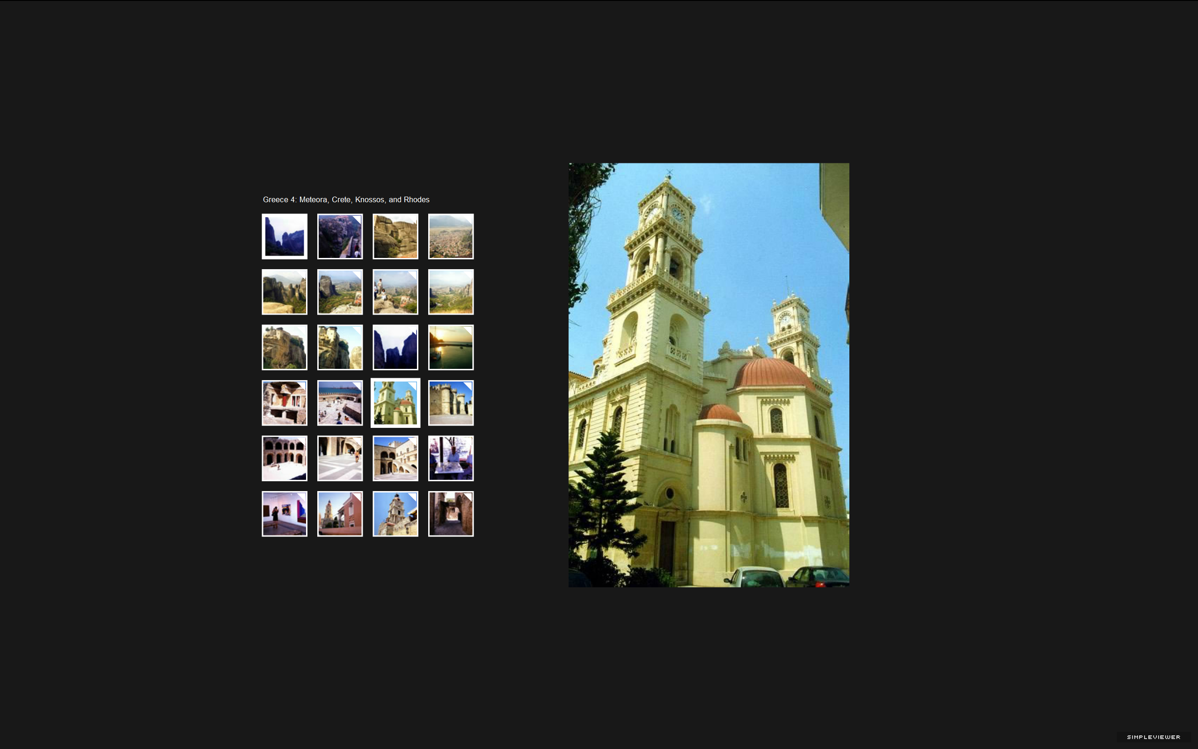Select thumbnail of cliffside path with walkers

(x=340, y=236)
